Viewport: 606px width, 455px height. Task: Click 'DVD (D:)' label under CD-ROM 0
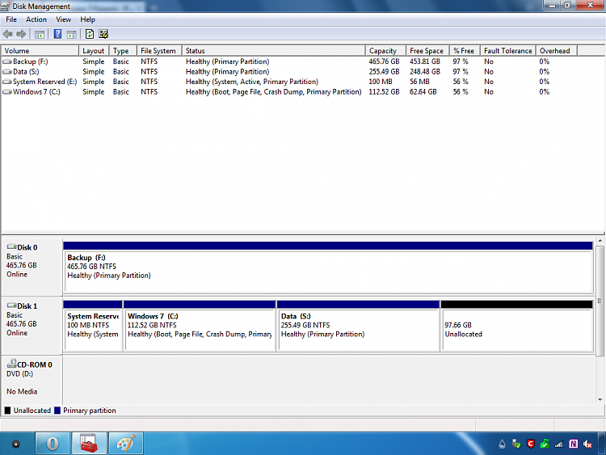(x=19, y=374)
